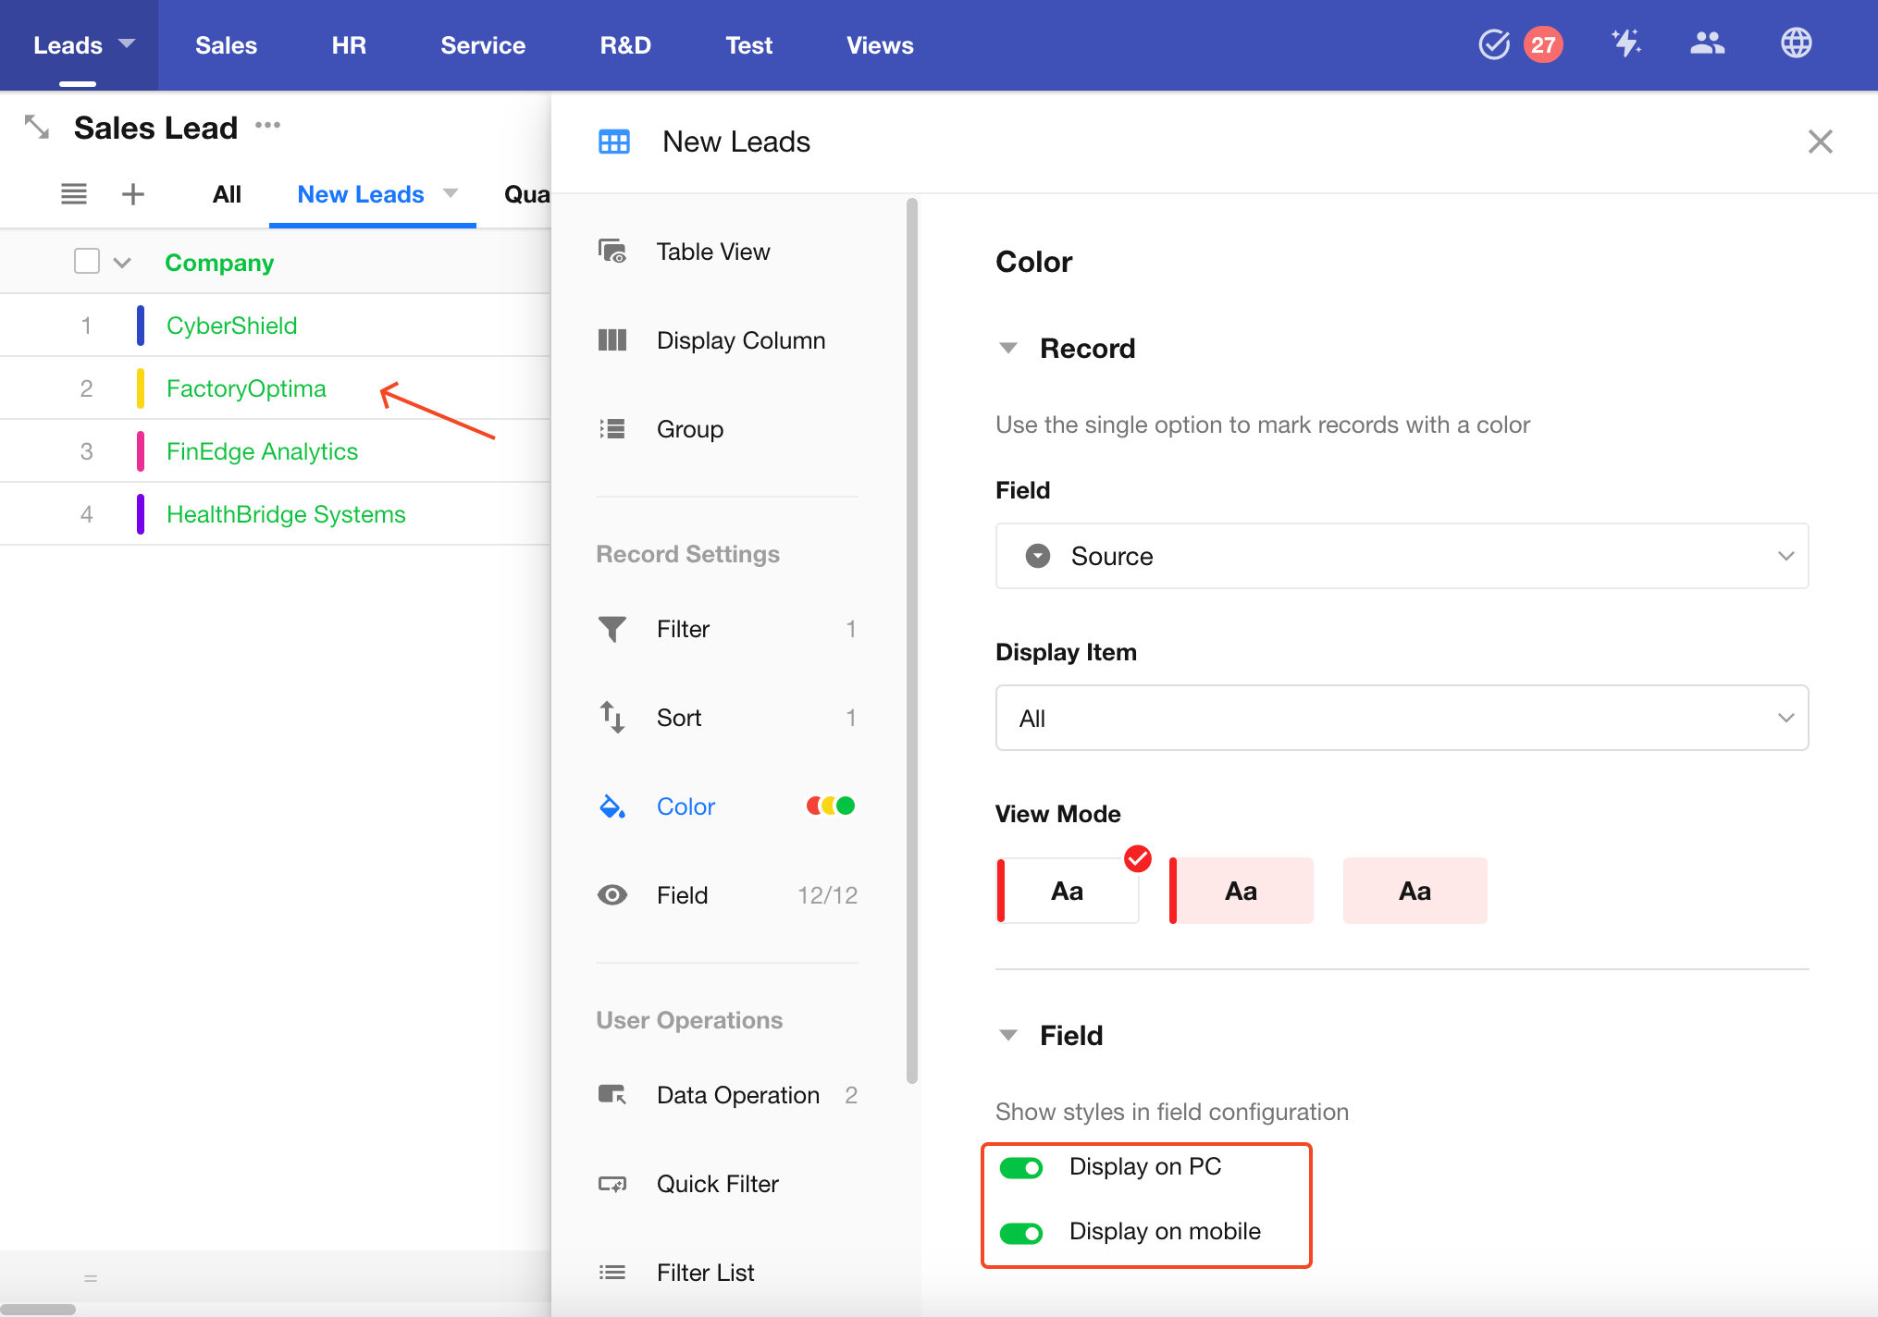
Task: Open the Source field dropdown
Action: point(1401,556)
